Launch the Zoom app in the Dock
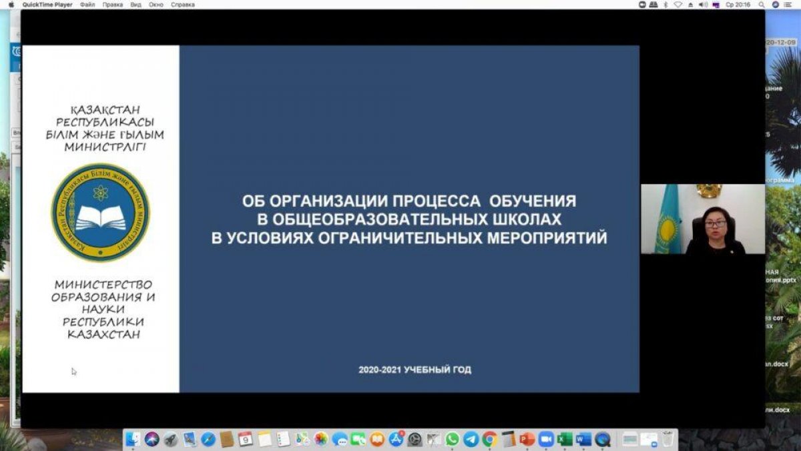Screen dimensions: 801x451 click(x=546, y=441)
